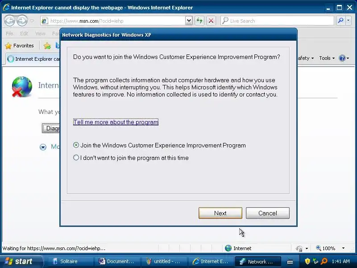
Task: Click the Waiting for msn.com status text
Action: point(54,248)
